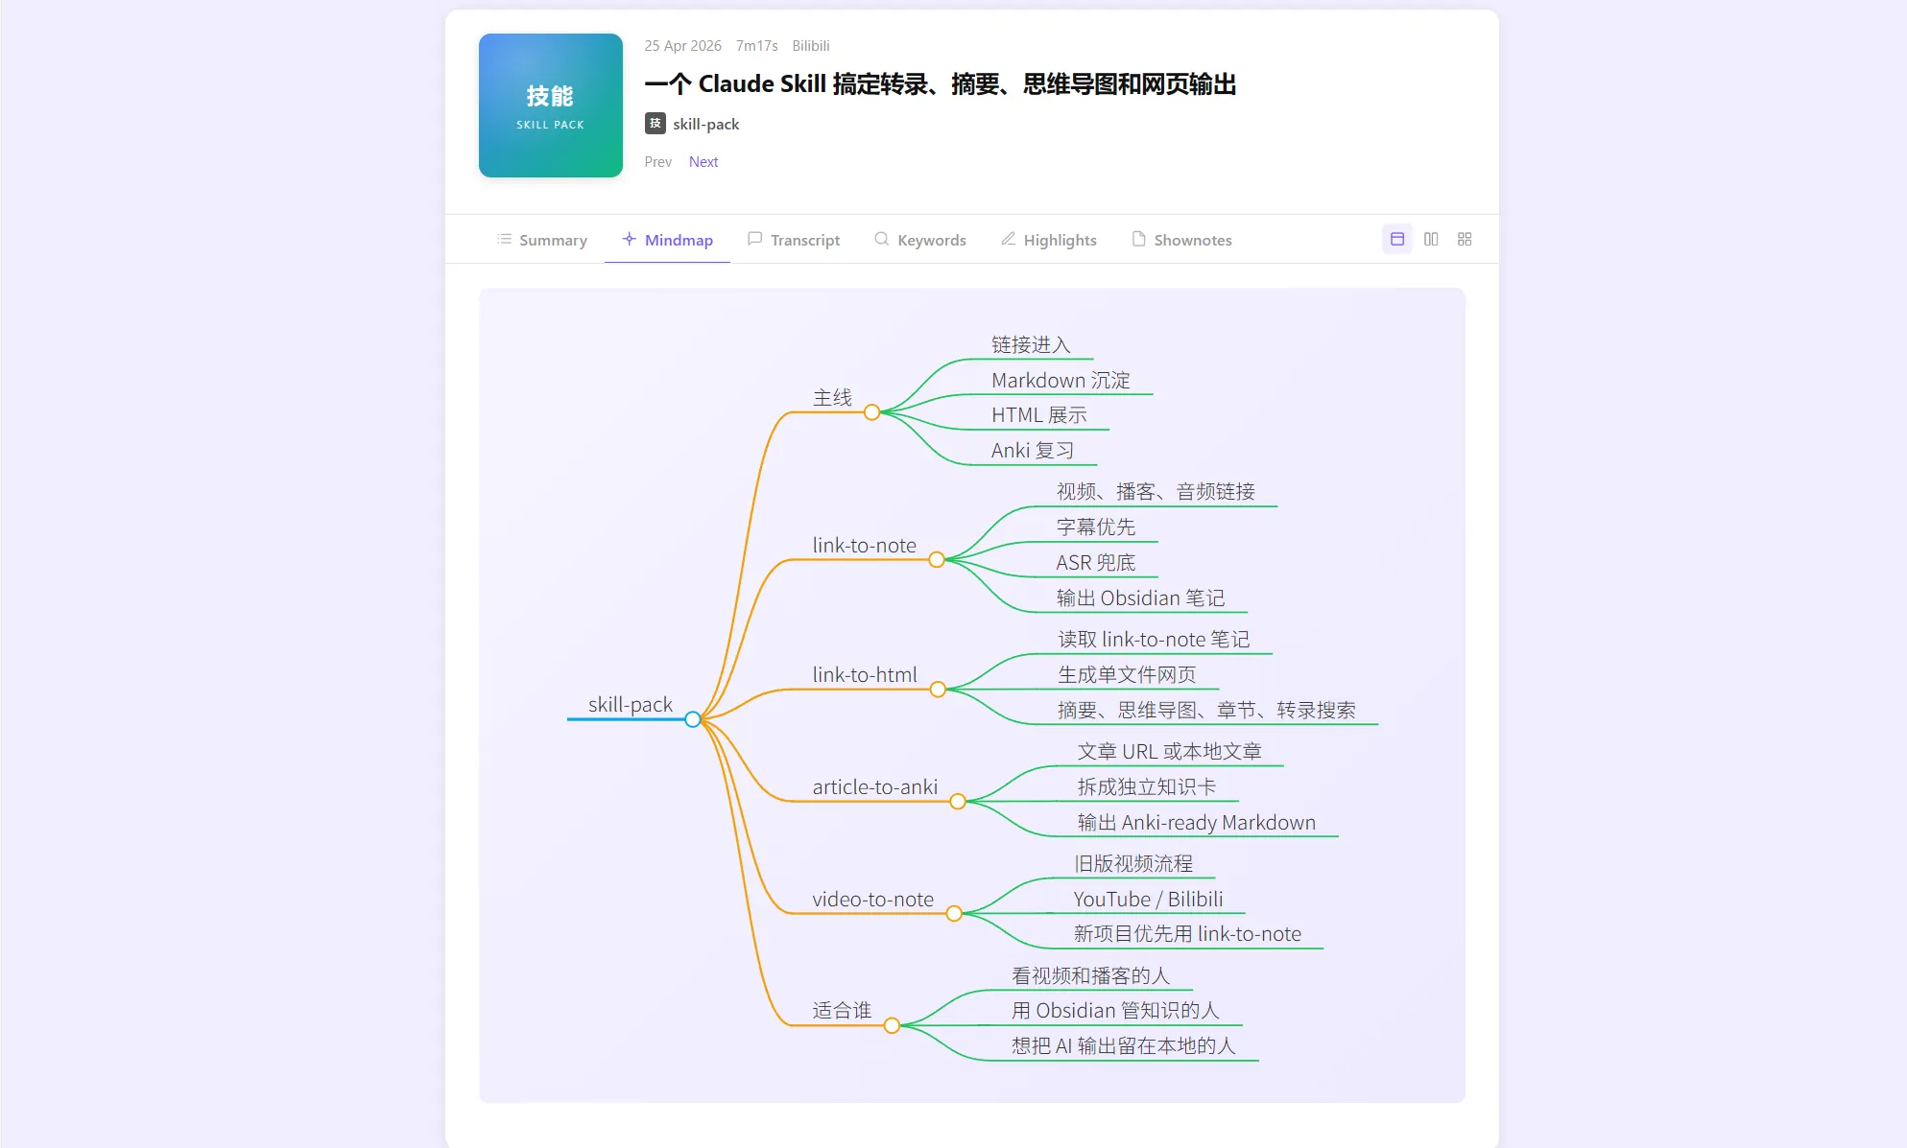This screenshot has width=1907, height=1148.
Task: View the Shownotes tab
Action: coord(1181,240)
